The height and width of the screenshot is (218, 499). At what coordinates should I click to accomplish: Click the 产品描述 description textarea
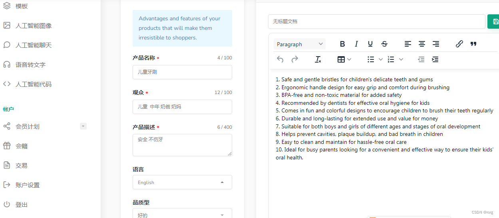tap(182, 145)
